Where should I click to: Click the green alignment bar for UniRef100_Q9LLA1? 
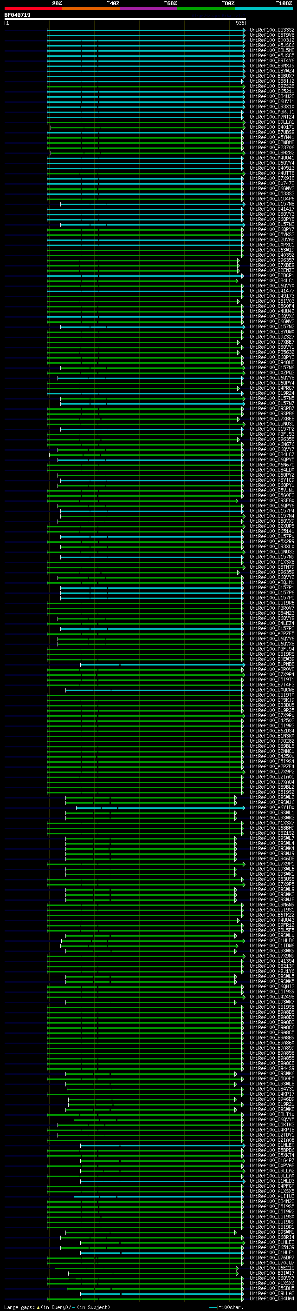pos(145,122)
